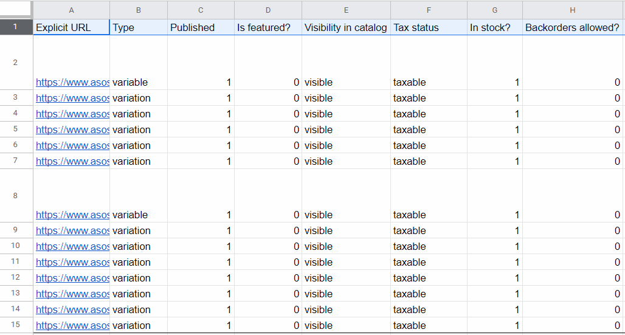Click the Published value in row 10
Screen dimensions: 625x335
pos(201,246)
